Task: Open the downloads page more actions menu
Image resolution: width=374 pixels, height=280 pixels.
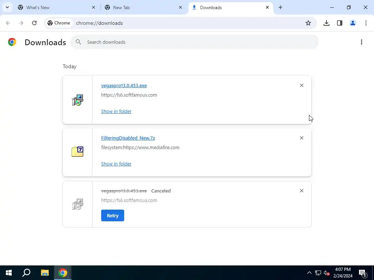Action: click(x=362, y=42)
